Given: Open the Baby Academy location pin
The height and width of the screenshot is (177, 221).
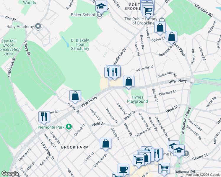Looking at the screenshot, I should (38, 27).
